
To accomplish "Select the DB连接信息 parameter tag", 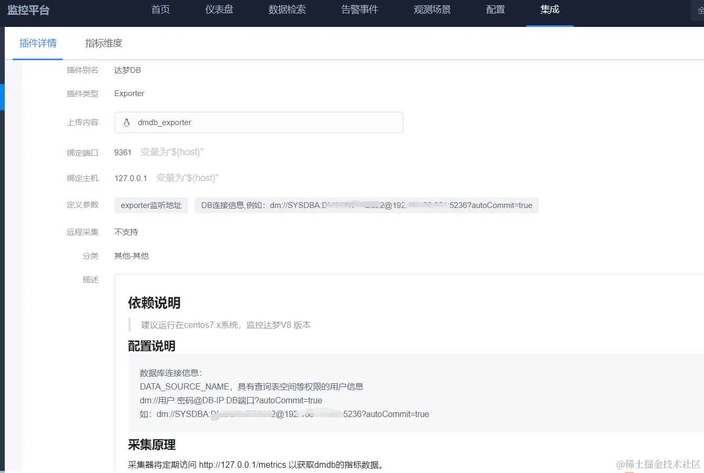I will pyautogui.click(x=367, y=205).
